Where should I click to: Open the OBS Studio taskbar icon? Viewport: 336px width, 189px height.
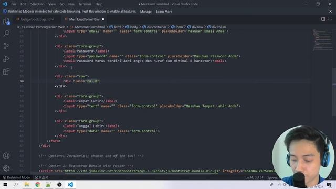59,184
